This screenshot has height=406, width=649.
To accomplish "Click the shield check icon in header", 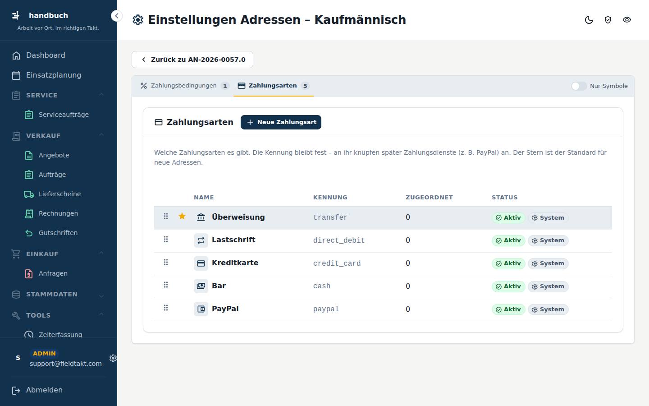I will click(608, 20).
